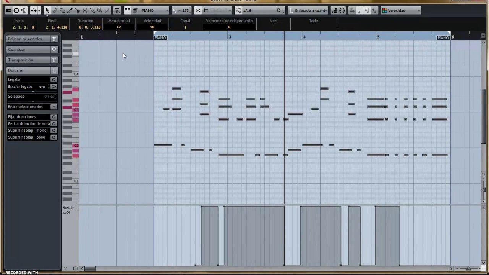Click the step input staircase icon
Image resolution: width=489 pixels, height=275 pixels.
pos(334,10)
